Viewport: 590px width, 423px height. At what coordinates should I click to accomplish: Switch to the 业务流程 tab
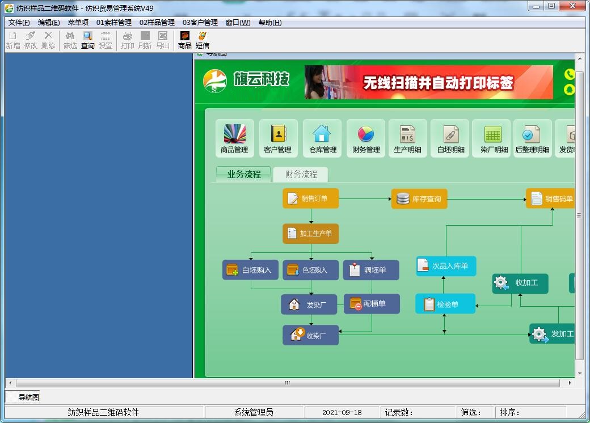coord(244,174)
